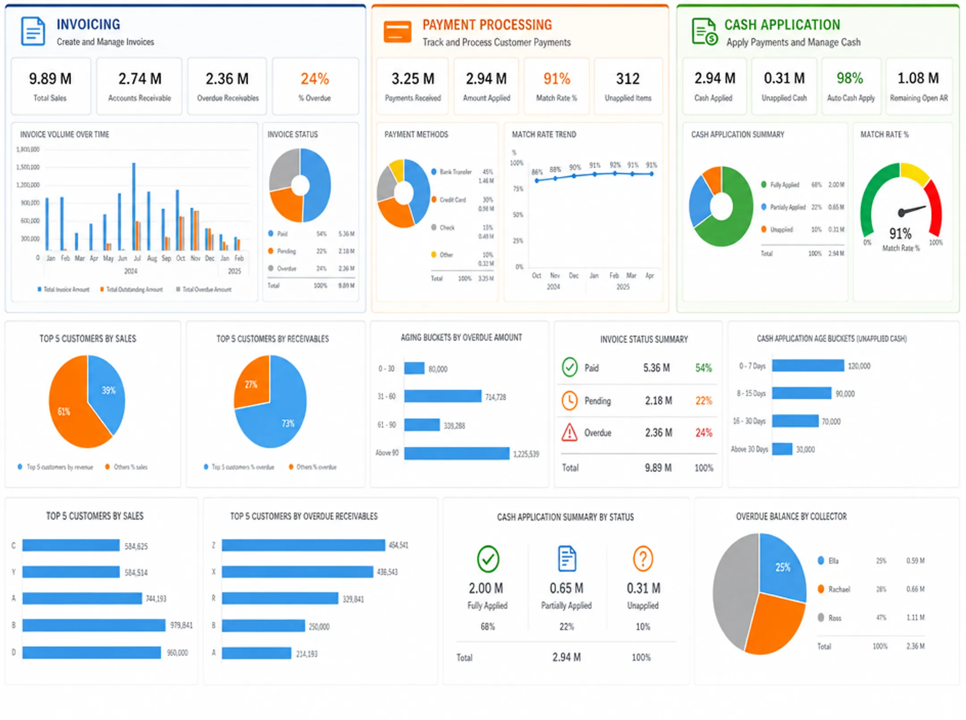Select the 2.74 M Accounts Receivable card
This screenshot has width=966, height=720.
pos(139,86)
